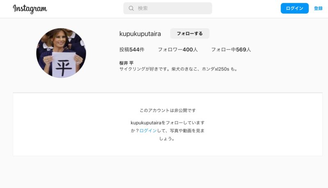The width and height of the screenshot is (328, 188).
Task: Click the bio text about サイクリング
Action: click(x=179, y=69)
